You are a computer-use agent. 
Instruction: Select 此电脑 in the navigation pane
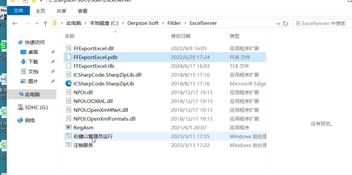[32, 95]
